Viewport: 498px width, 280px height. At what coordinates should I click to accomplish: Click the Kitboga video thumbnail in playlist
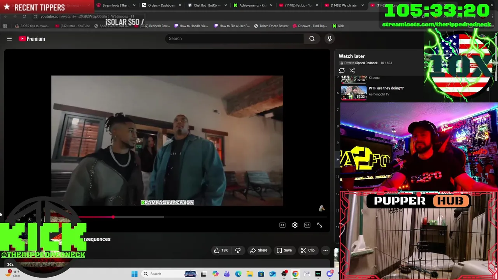tap(354, 79)
